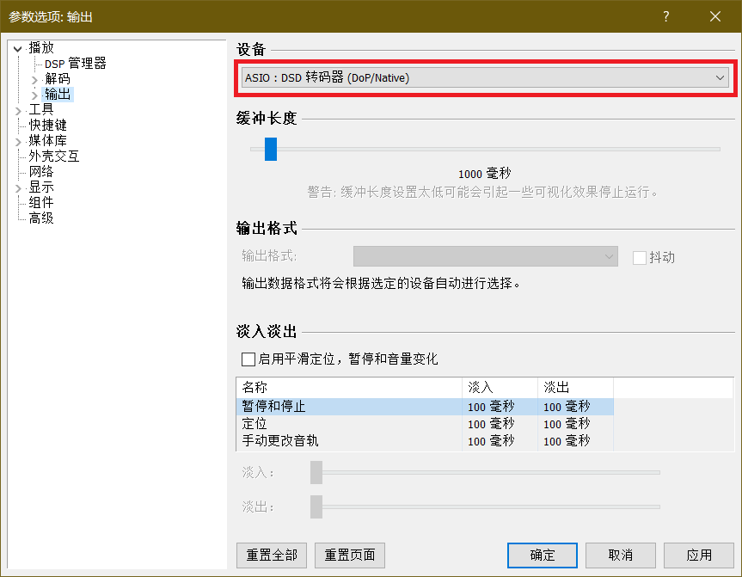Screen dimensions: 742x577
Task: Click the 应用 button
Action: [699, 555]
